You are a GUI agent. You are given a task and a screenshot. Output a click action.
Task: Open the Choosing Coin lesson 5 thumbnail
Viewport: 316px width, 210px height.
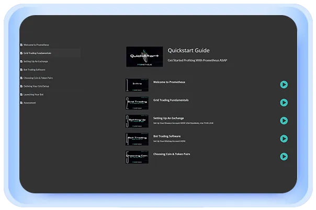click(x=137, y=157)
